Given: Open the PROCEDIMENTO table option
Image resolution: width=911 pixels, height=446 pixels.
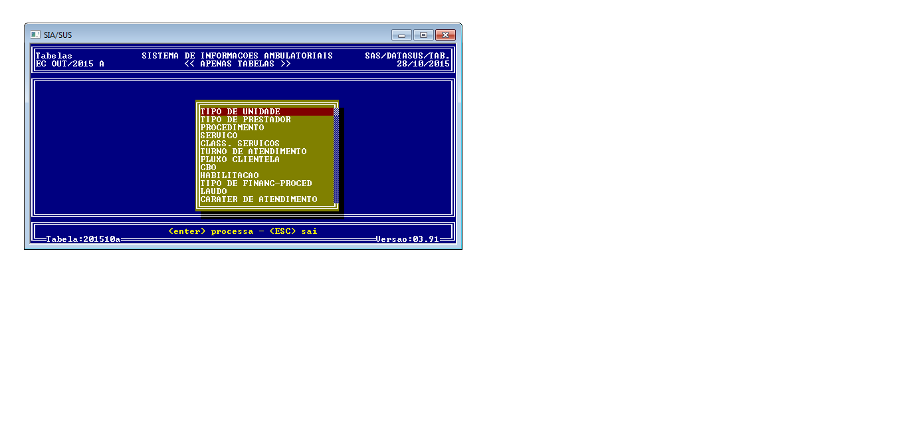Looking at the screenshot, I should (x=232, y=128).
